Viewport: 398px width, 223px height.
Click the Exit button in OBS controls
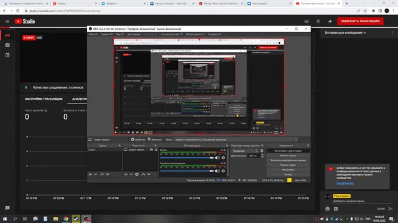(288, 175)
